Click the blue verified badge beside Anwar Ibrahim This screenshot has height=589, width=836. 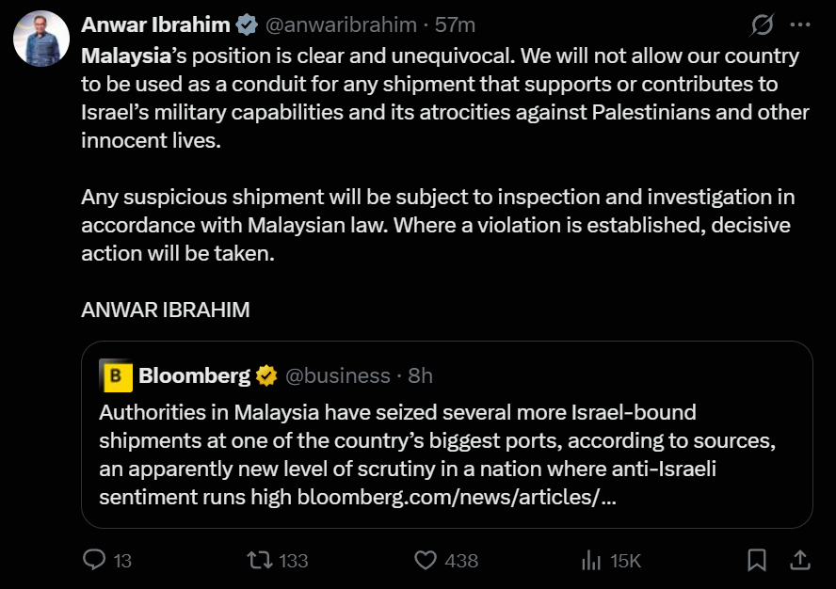click(247, 24)
